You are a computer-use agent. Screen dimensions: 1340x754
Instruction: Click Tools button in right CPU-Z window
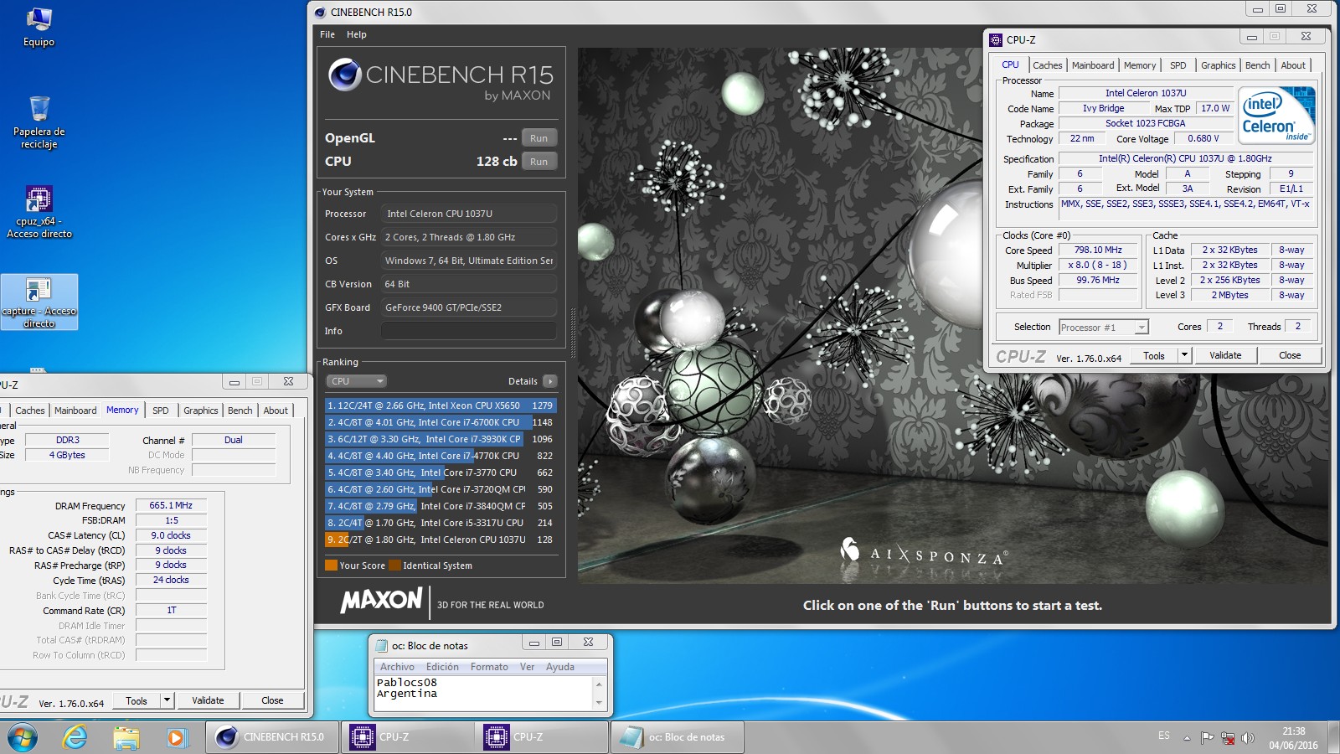click(x=1154, y=355)
